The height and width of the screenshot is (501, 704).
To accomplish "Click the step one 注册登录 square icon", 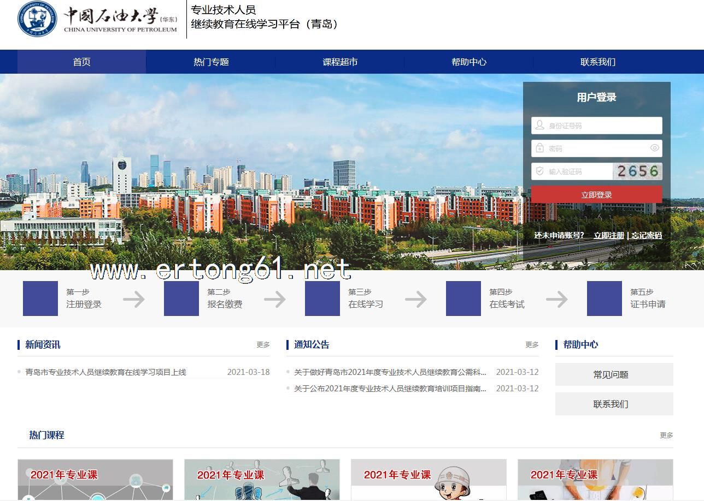I will (x=40, y=299).
